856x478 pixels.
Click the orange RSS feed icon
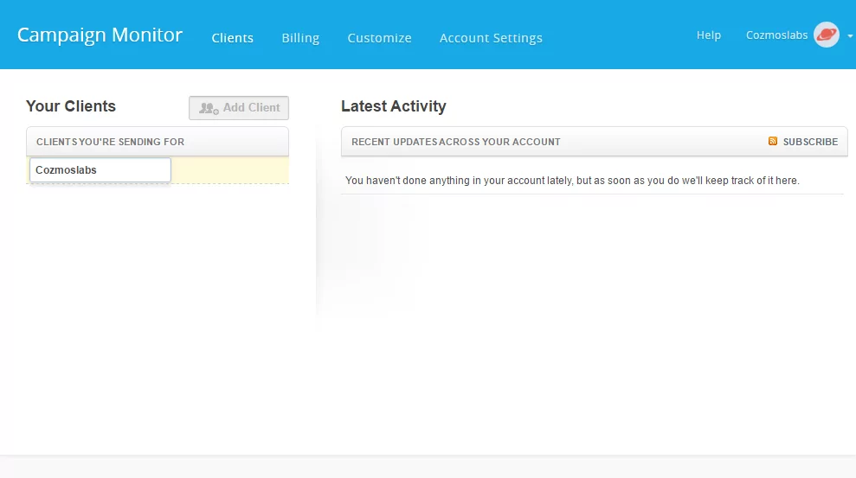coord(773,141)
